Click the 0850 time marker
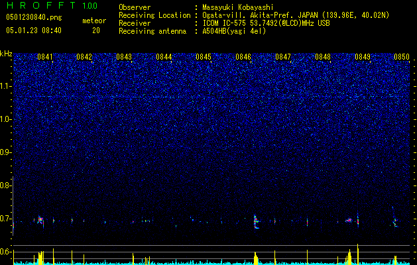 (x=402, y=57)
